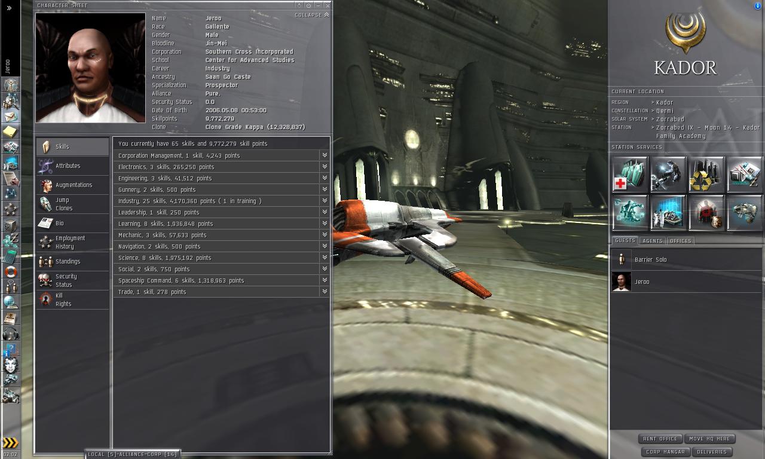This screenshot has height=459, width=765.
Task: Open the headphones jukebox icon
Action: tap(11, 333)
